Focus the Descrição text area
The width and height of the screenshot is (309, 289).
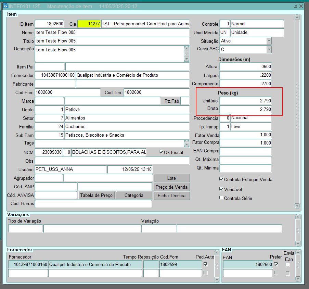[110, 54]
